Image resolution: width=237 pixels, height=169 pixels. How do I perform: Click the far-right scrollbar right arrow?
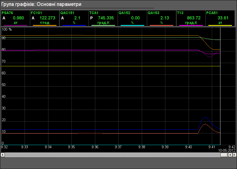[234, 155]
